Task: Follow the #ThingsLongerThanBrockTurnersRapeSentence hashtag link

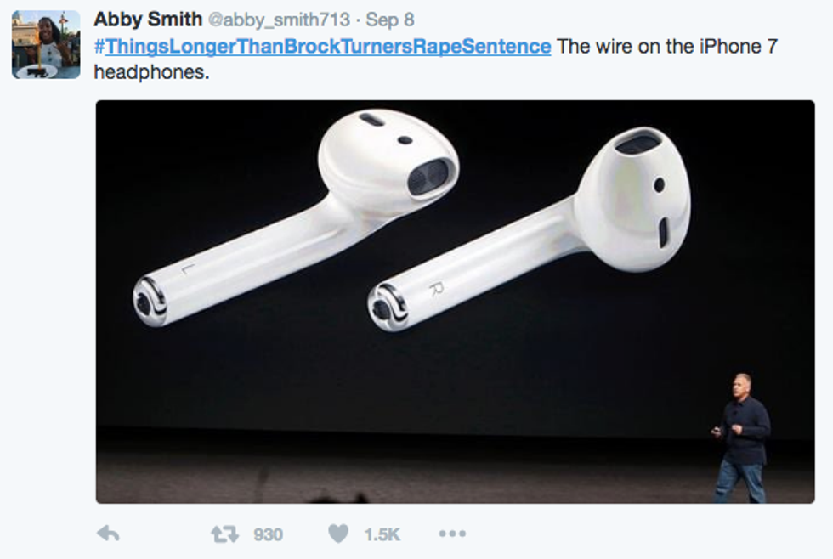Action: tap(323, 46)
